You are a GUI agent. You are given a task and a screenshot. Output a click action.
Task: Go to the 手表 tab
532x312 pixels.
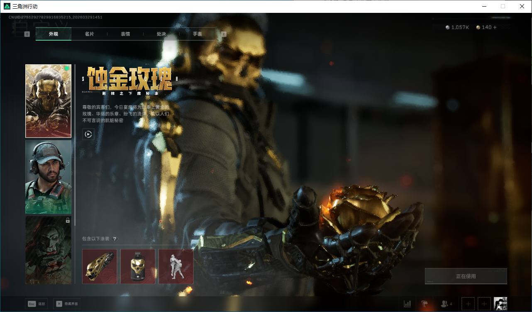click(198, 34)
